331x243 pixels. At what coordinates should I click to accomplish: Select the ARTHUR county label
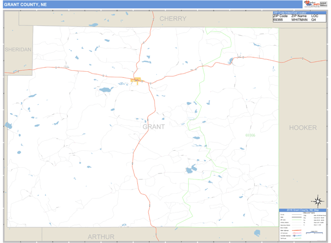[101, 236]
